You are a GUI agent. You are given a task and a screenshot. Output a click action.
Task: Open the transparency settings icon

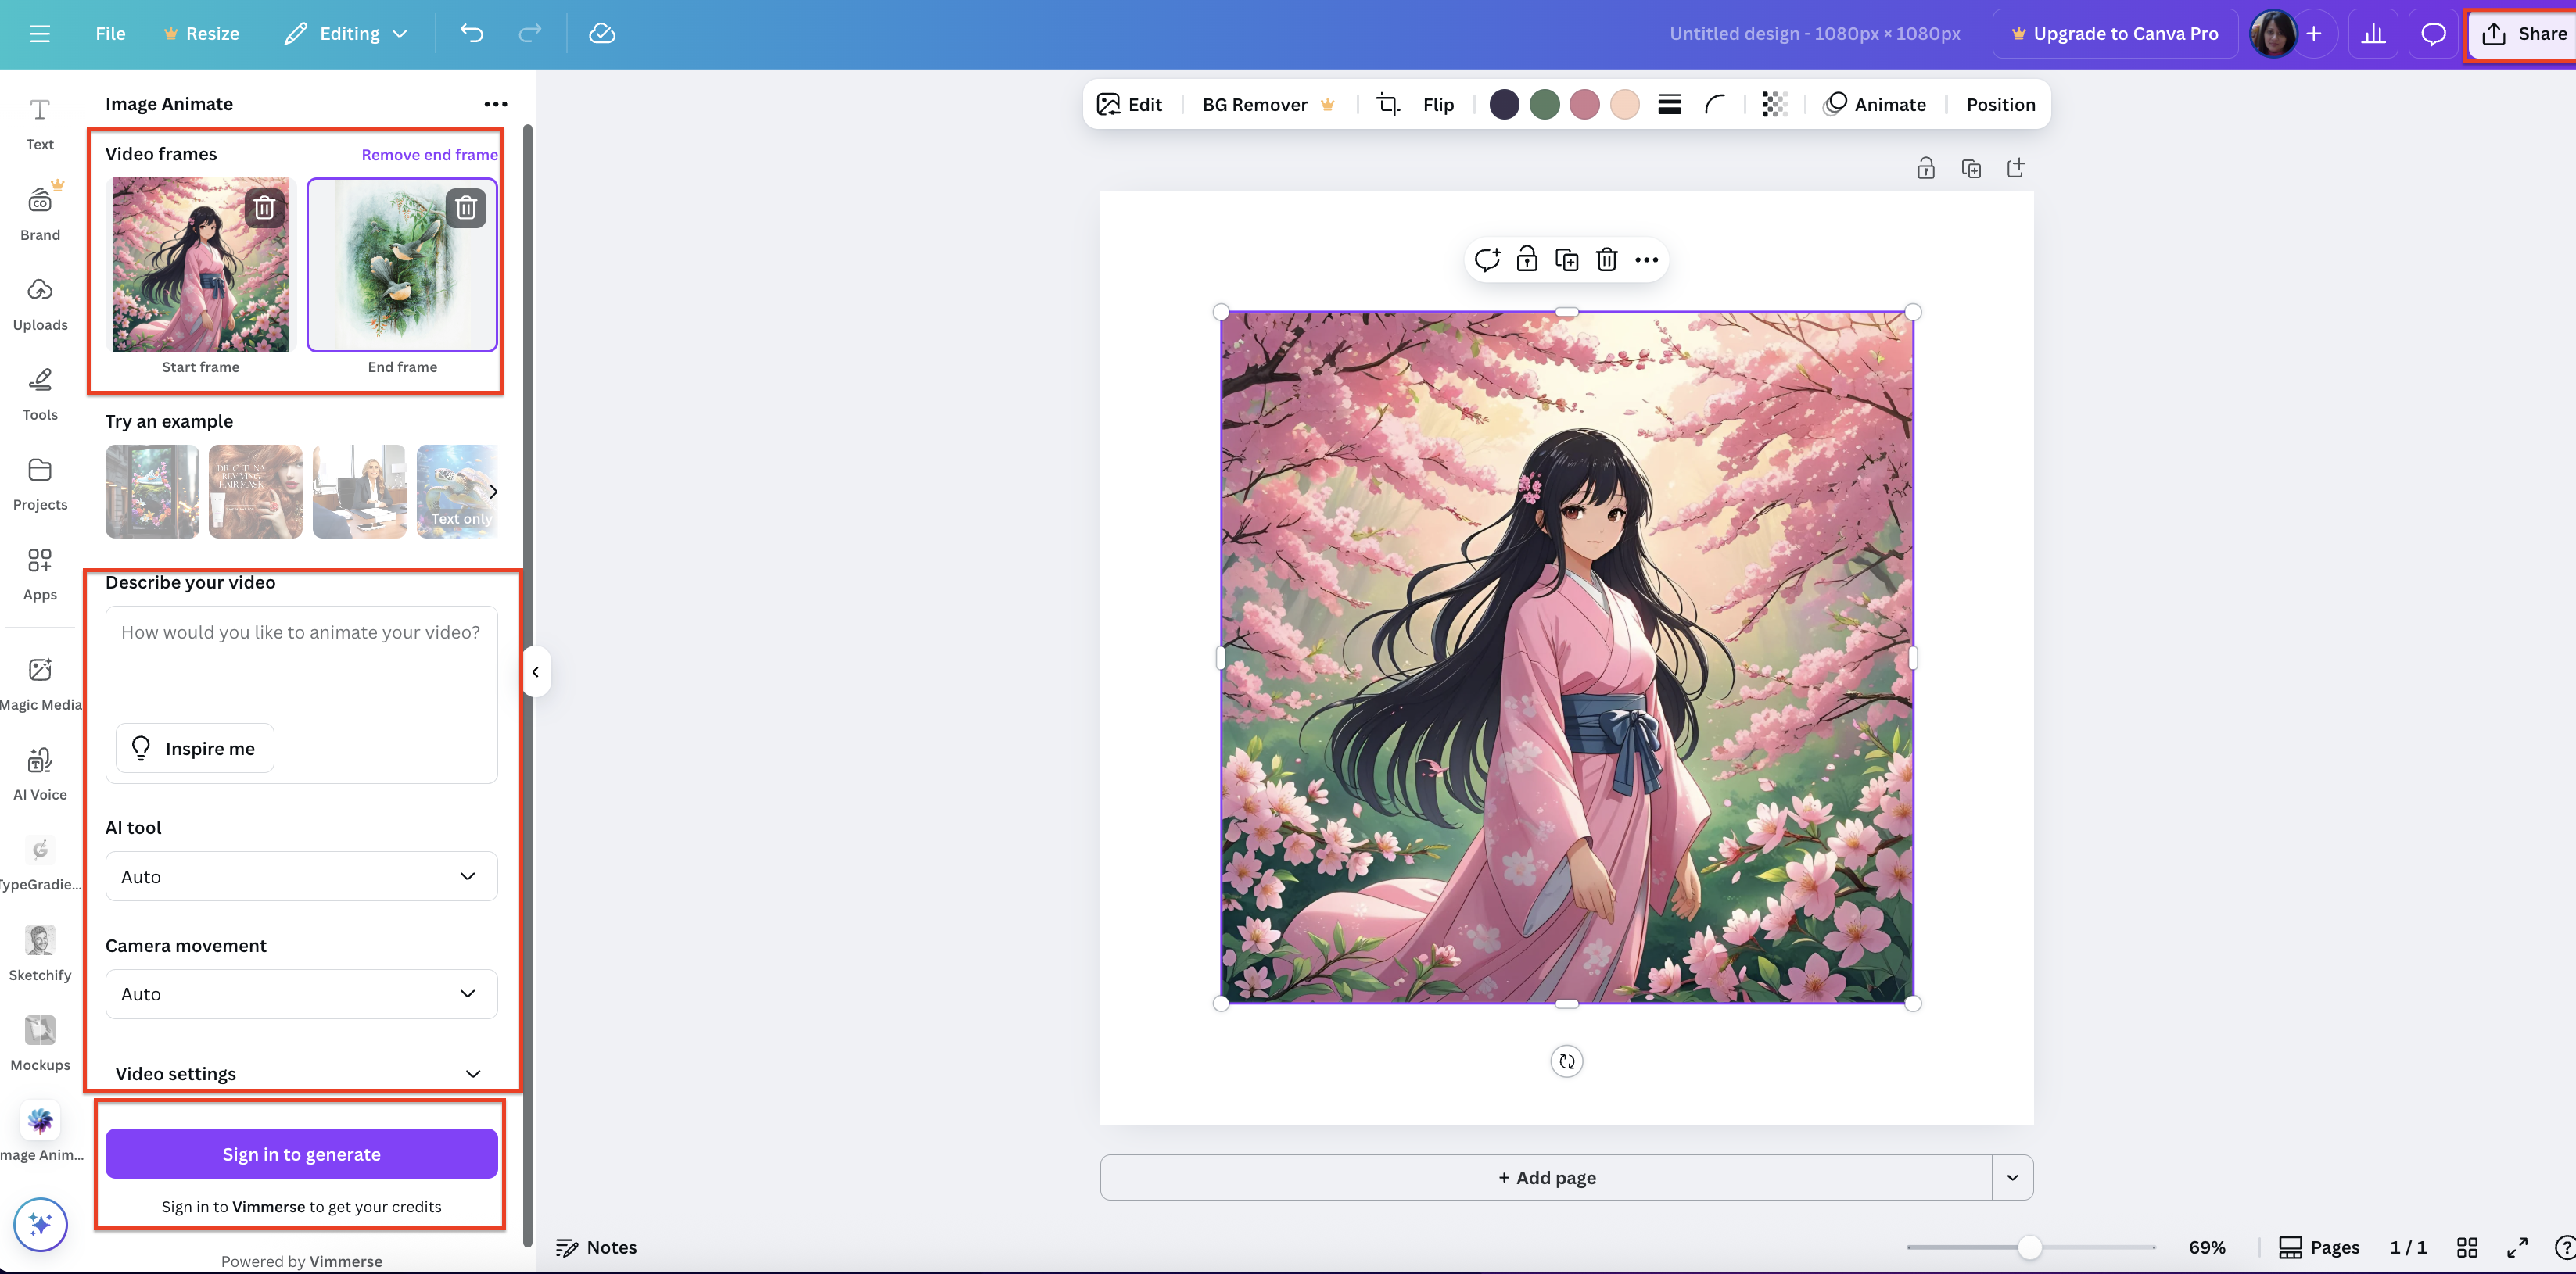1774,104
